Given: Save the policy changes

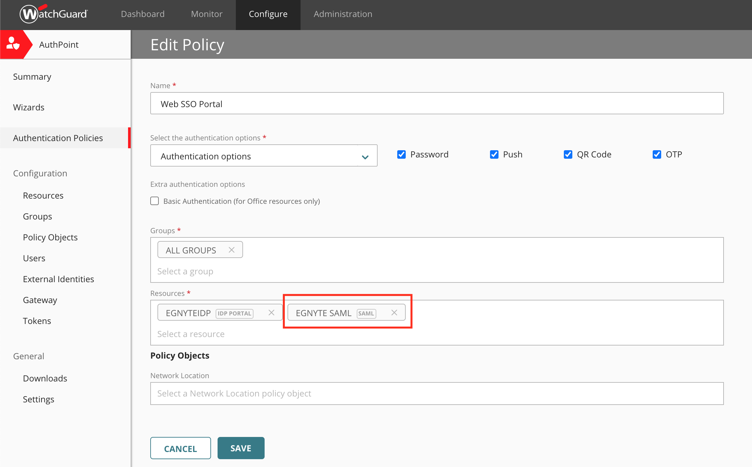Looking at the screenshot, I should [x=241, y=448].
